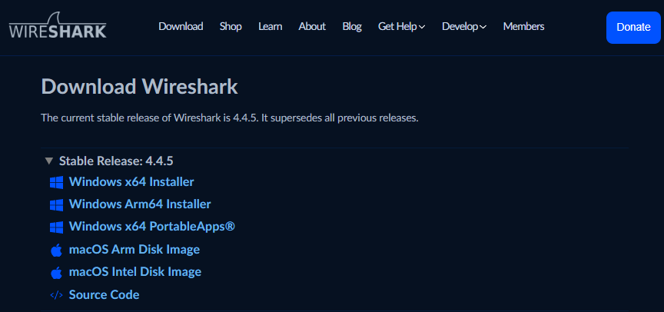Open the Source Code link

[x=105, y=294]
